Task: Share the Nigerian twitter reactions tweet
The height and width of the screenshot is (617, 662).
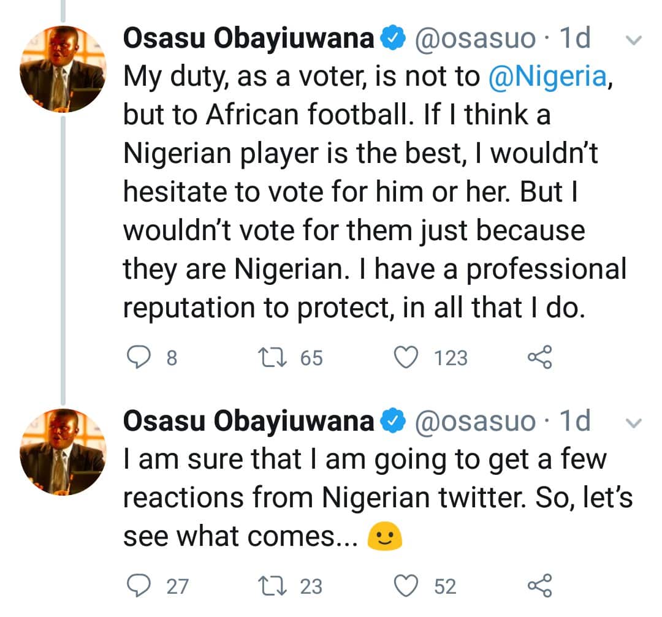Action: point(539,586)
